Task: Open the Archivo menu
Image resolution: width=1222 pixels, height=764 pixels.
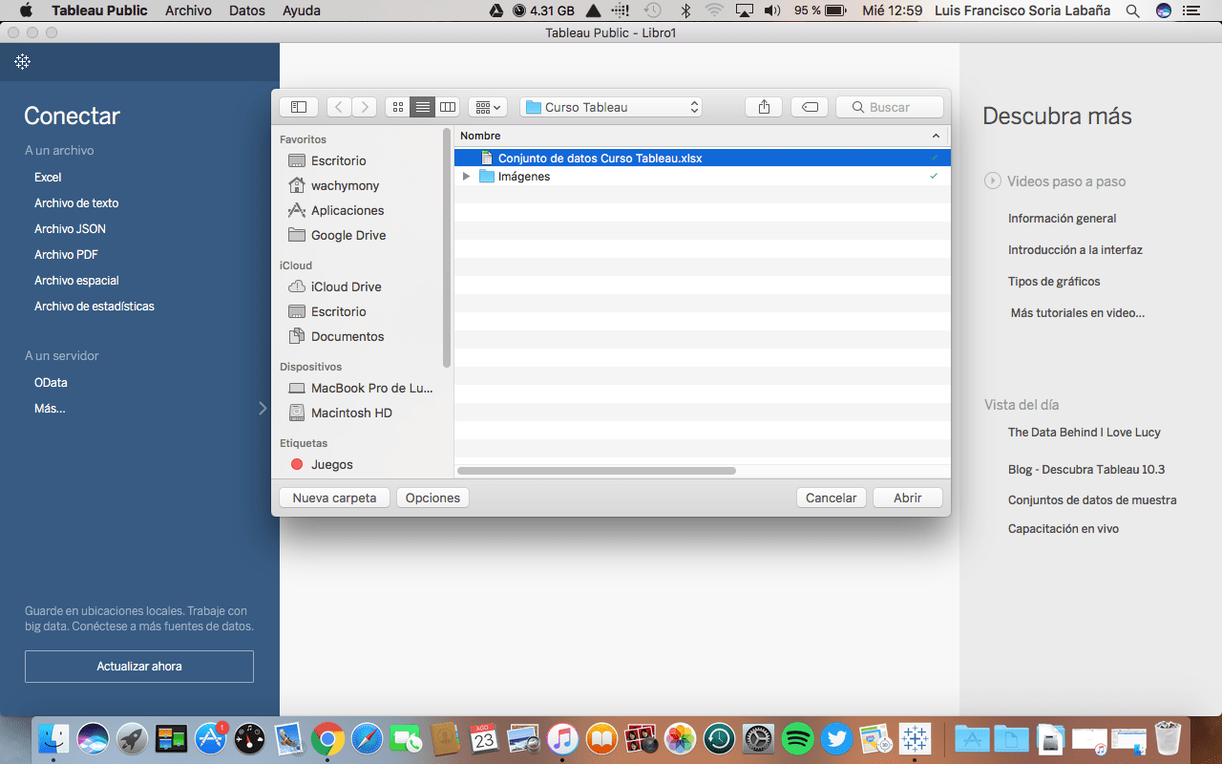Action: point(188,11)
